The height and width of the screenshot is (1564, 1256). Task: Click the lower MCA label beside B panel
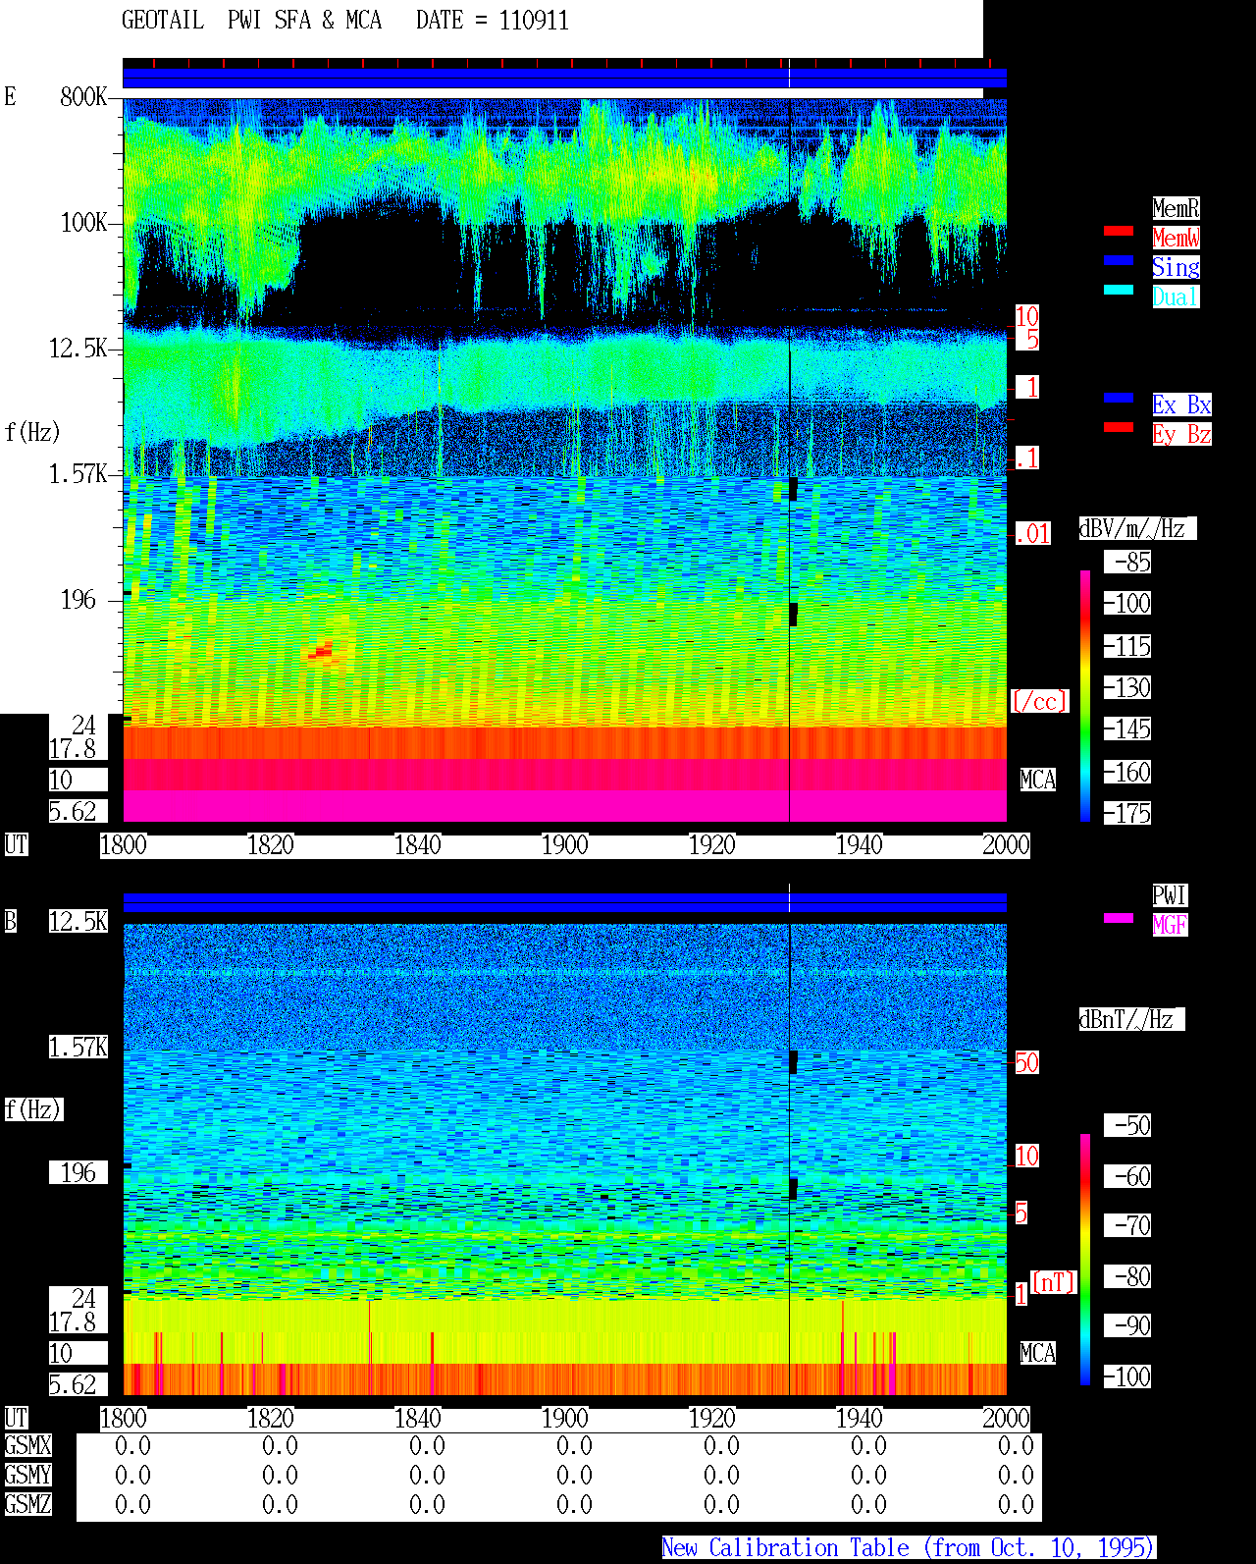coord(1038,1354)
